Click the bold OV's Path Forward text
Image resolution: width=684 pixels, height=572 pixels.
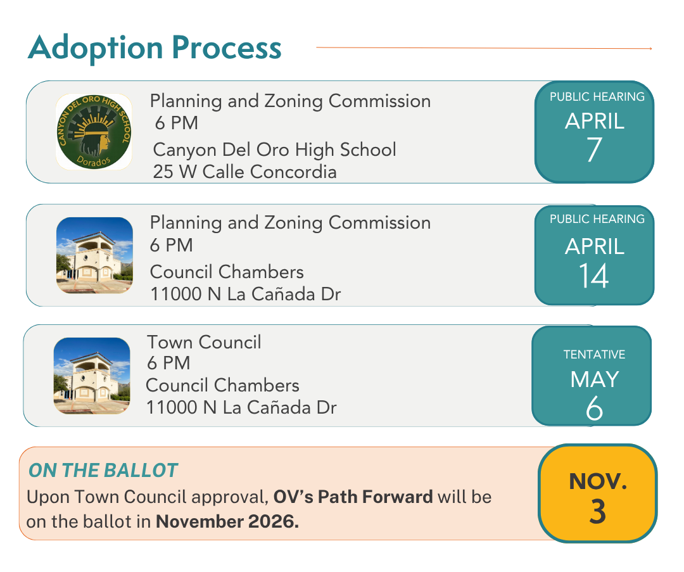(x=353, y=497)
